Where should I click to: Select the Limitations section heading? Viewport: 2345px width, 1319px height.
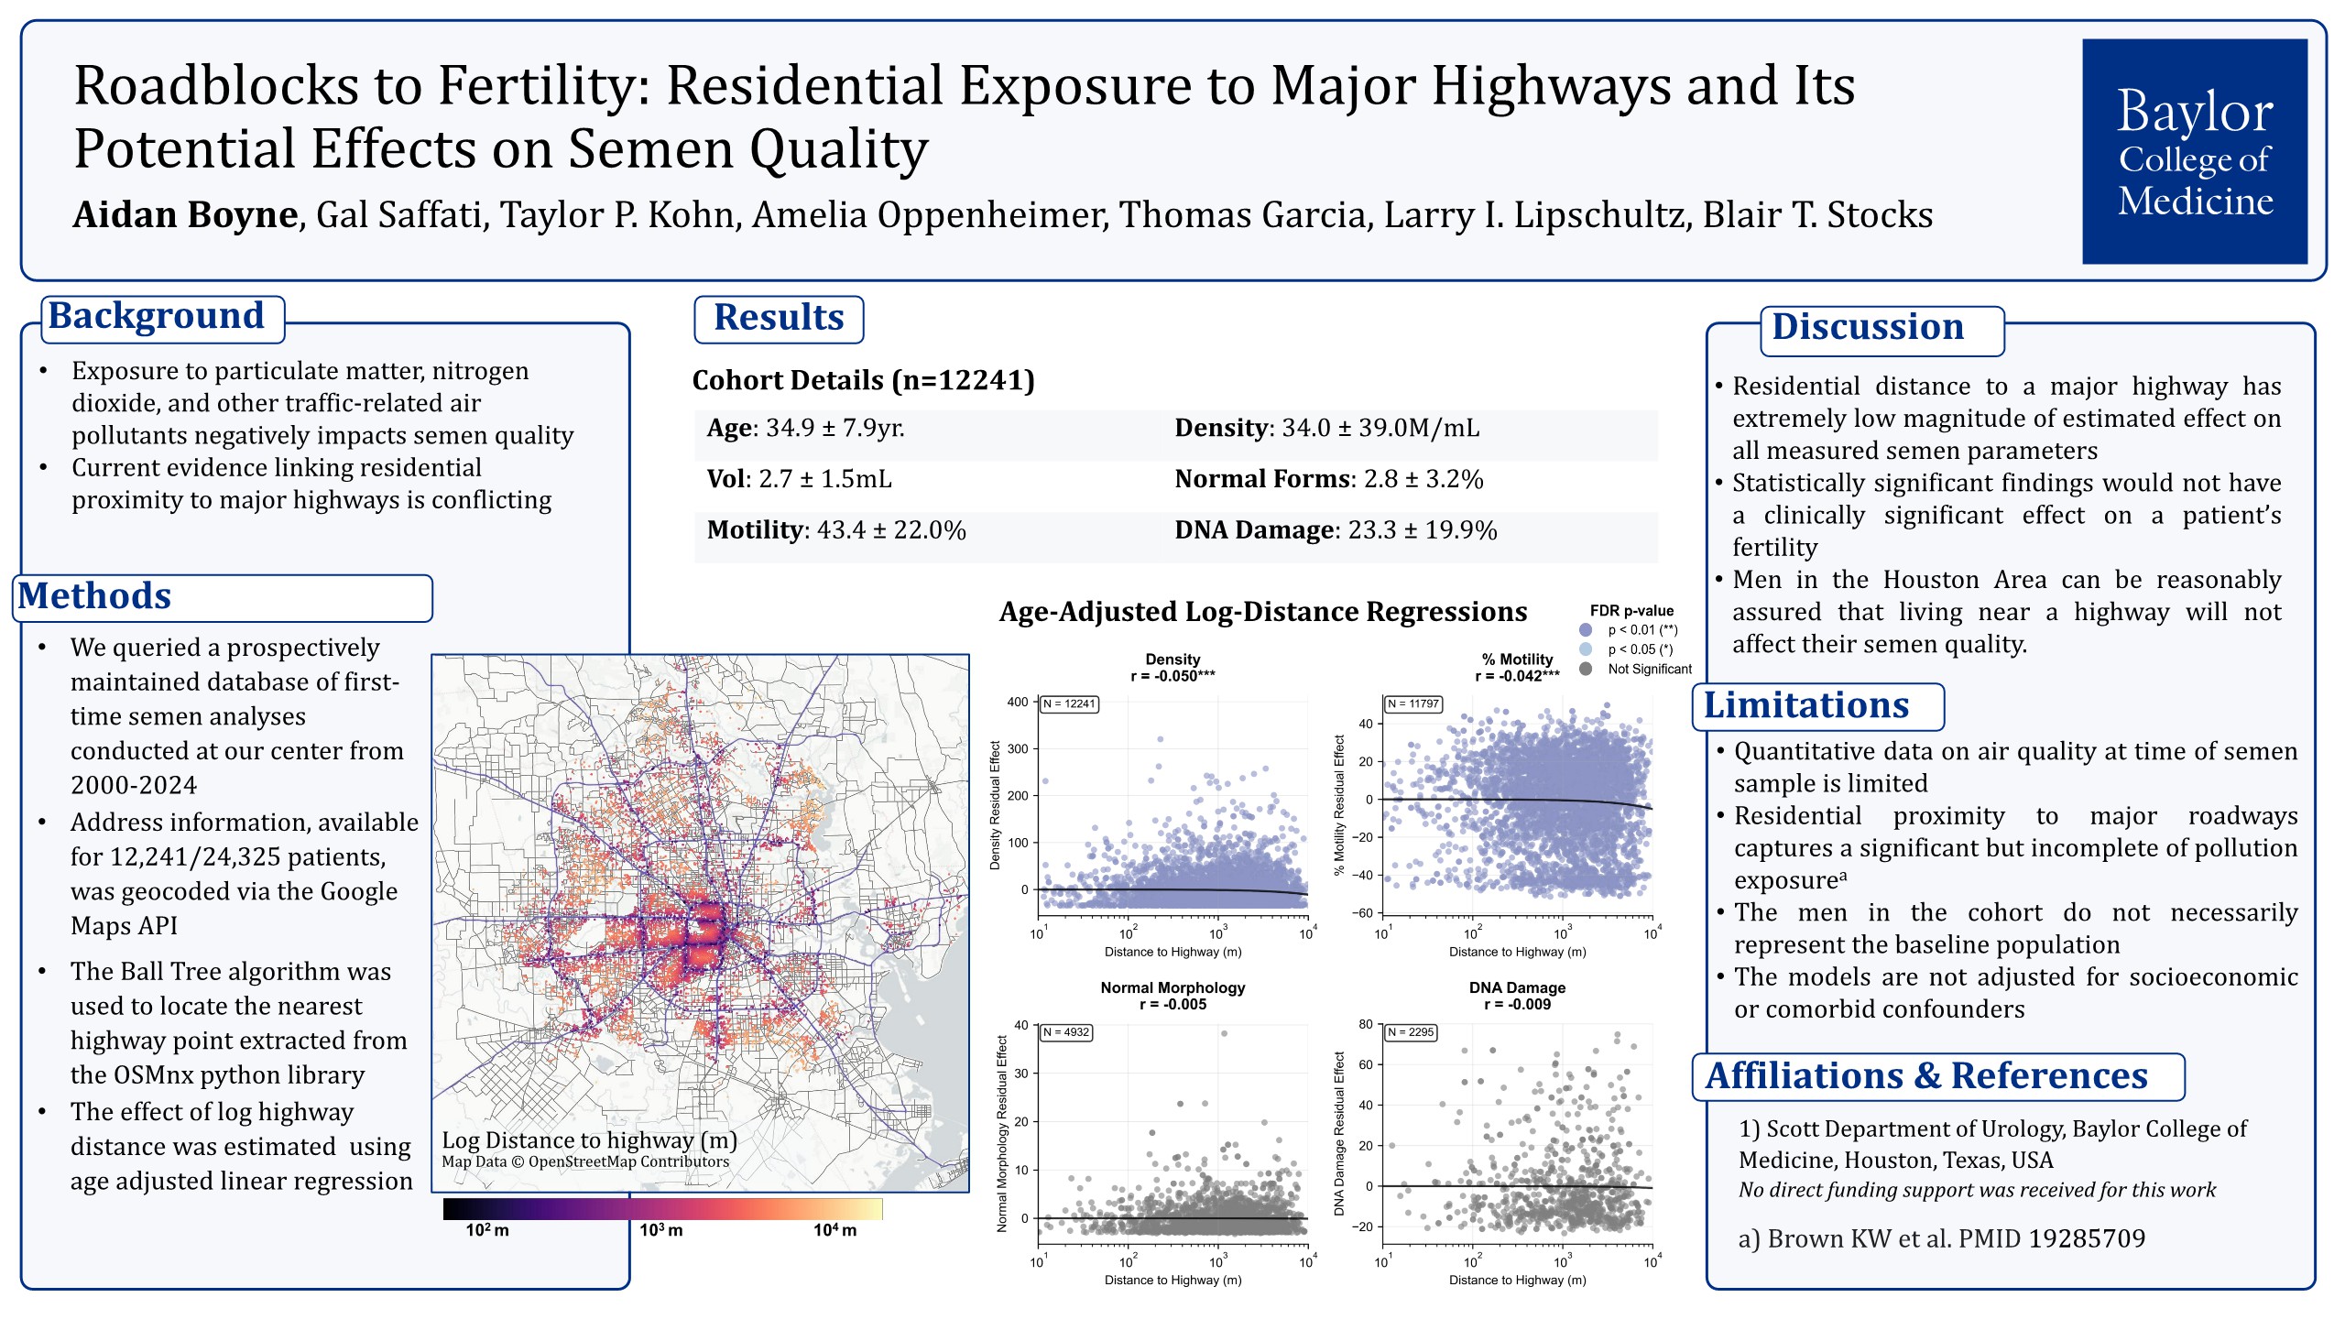[x=1806, y=706]
